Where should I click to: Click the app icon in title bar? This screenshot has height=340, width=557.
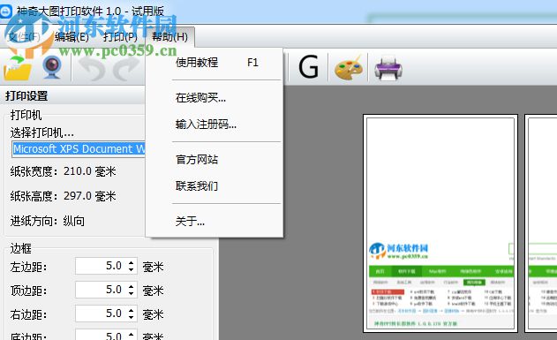pos(6,11)
